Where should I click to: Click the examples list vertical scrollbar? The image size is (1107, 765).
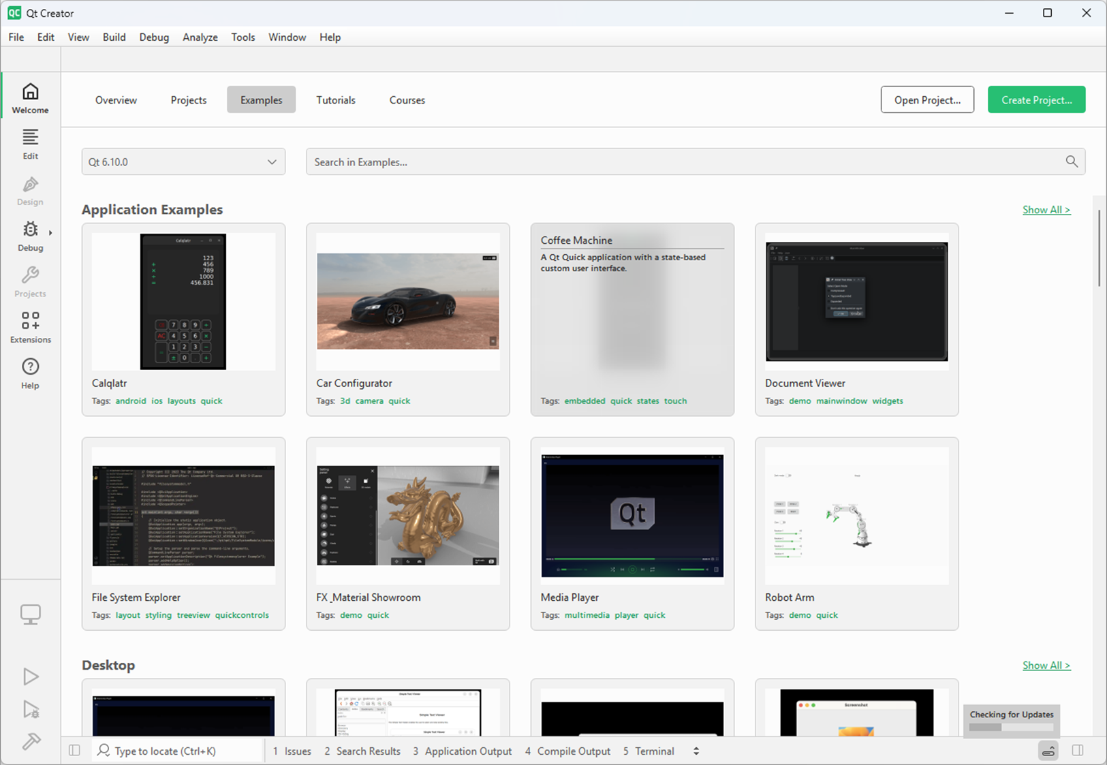(1099, 249)
